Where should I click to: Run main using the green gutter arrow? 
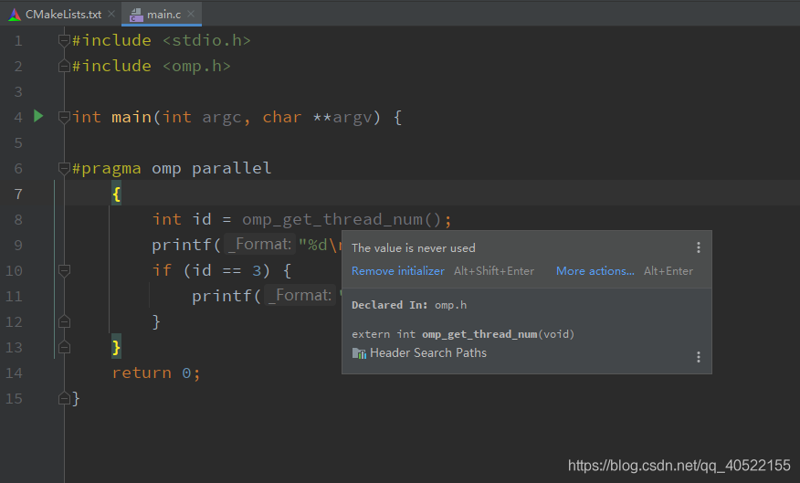pos(38,116)
